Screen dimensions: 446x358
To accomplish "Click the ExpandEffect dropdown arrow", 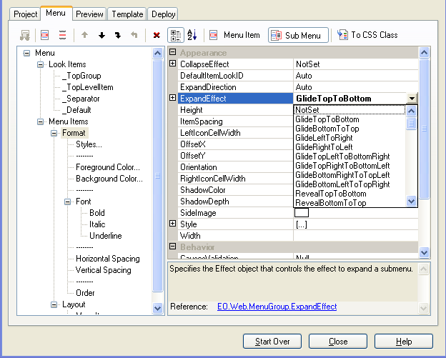I will point(412,99).
